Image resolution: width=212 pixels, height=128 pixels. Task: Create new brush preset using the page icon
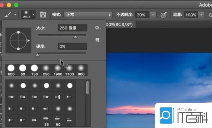coord(97,40)
